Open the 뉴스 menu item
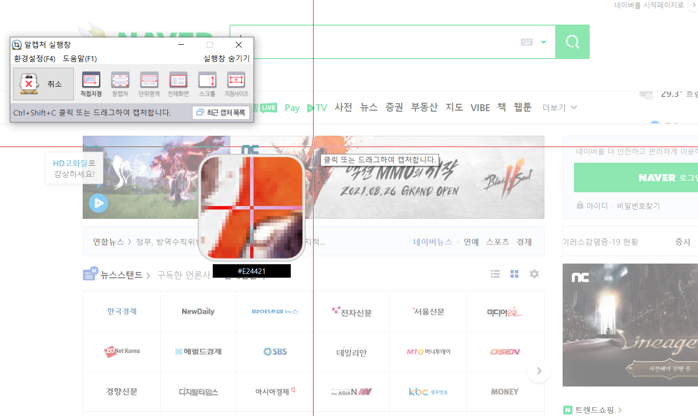This screenshot has height=416, width=698. click(x=369, y=107)
